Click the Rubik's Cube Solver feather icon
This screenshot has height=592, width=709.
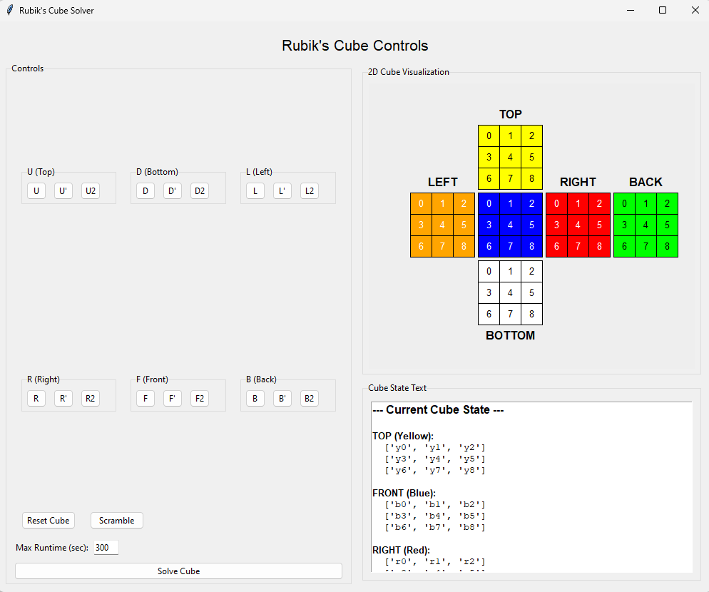click(x=10, y=10)
